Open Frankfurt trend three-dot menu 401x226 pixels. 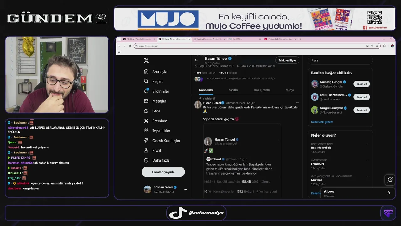tap(368, 160)
